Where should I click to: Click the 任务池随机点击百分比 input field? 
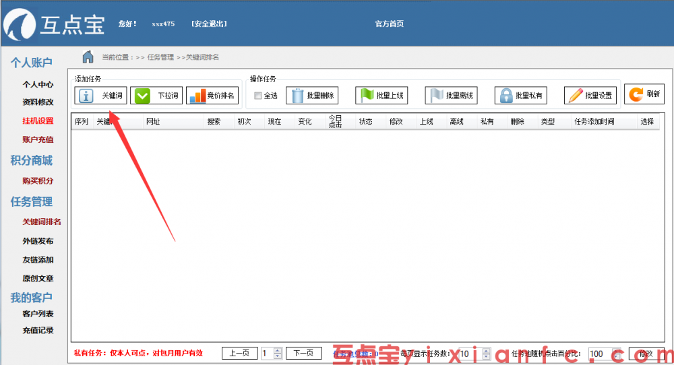coord(601,354)
